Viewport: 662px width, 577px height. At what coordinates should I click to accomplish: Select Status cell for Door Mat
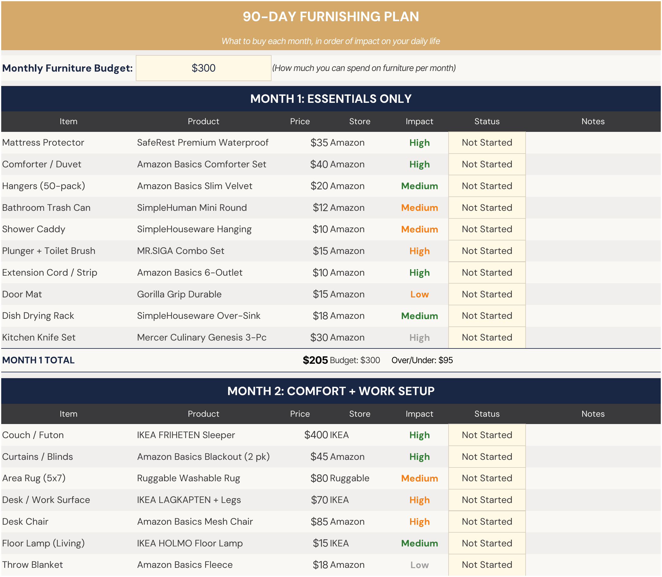(487, 294)
